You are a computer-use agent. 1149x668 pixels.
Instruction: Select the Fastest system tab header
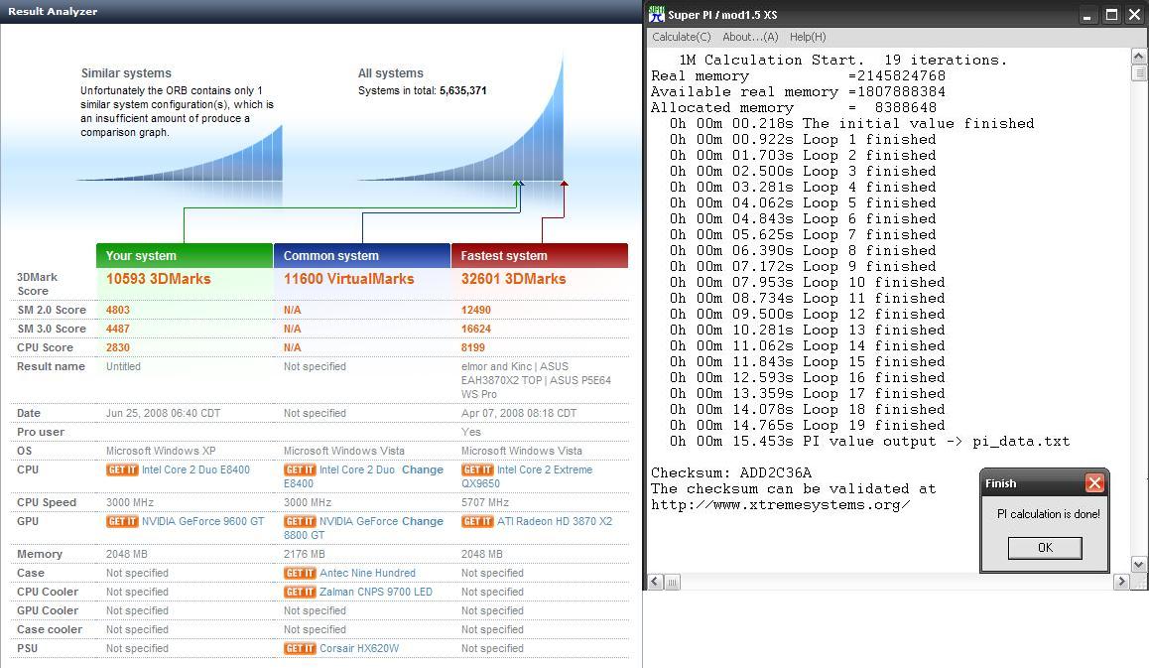tap(540, 255)
